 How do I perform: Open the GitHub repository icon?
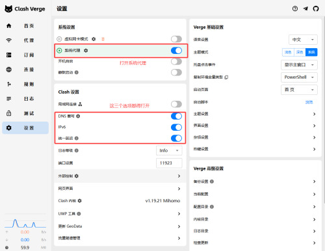(x=316, y=8)
